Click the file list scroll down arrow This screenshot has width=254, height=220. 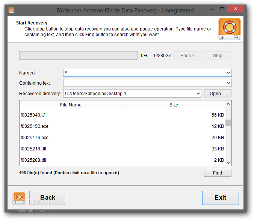click(x=228, y=162)
